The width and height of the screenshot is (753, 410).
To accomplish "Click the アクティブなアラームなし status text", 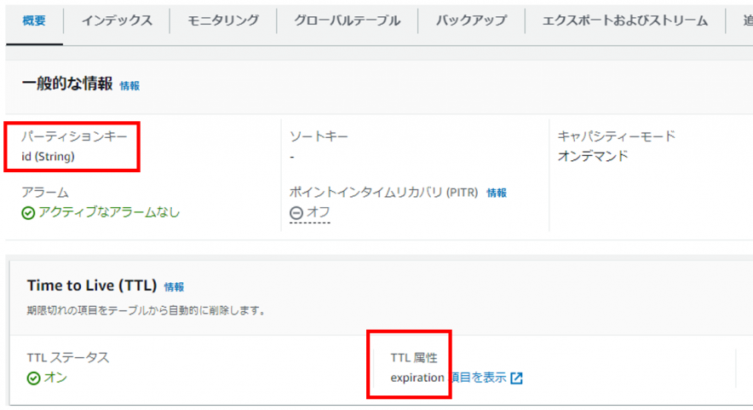I will pyautogui.click(x=109, y=212).
